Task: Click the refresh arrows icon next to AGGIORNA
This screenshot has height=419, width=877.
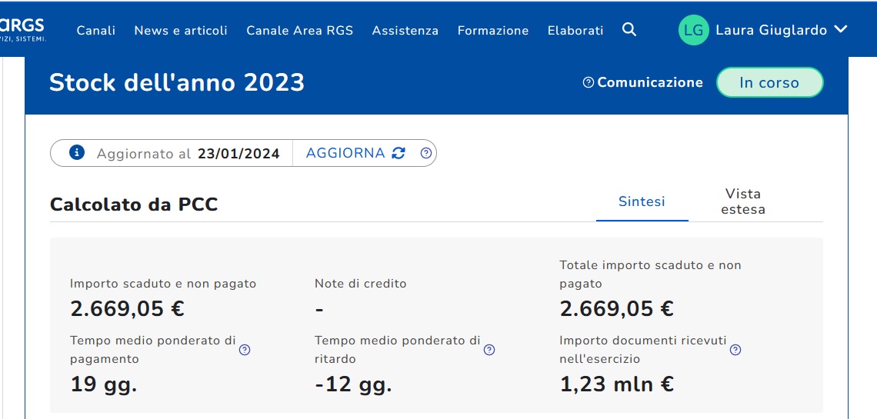Action: (398, 153)
